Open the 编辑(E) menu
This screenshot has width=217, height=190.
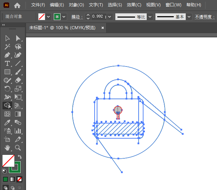(57, 5)
